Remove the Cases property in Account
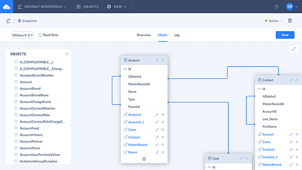 163,129
